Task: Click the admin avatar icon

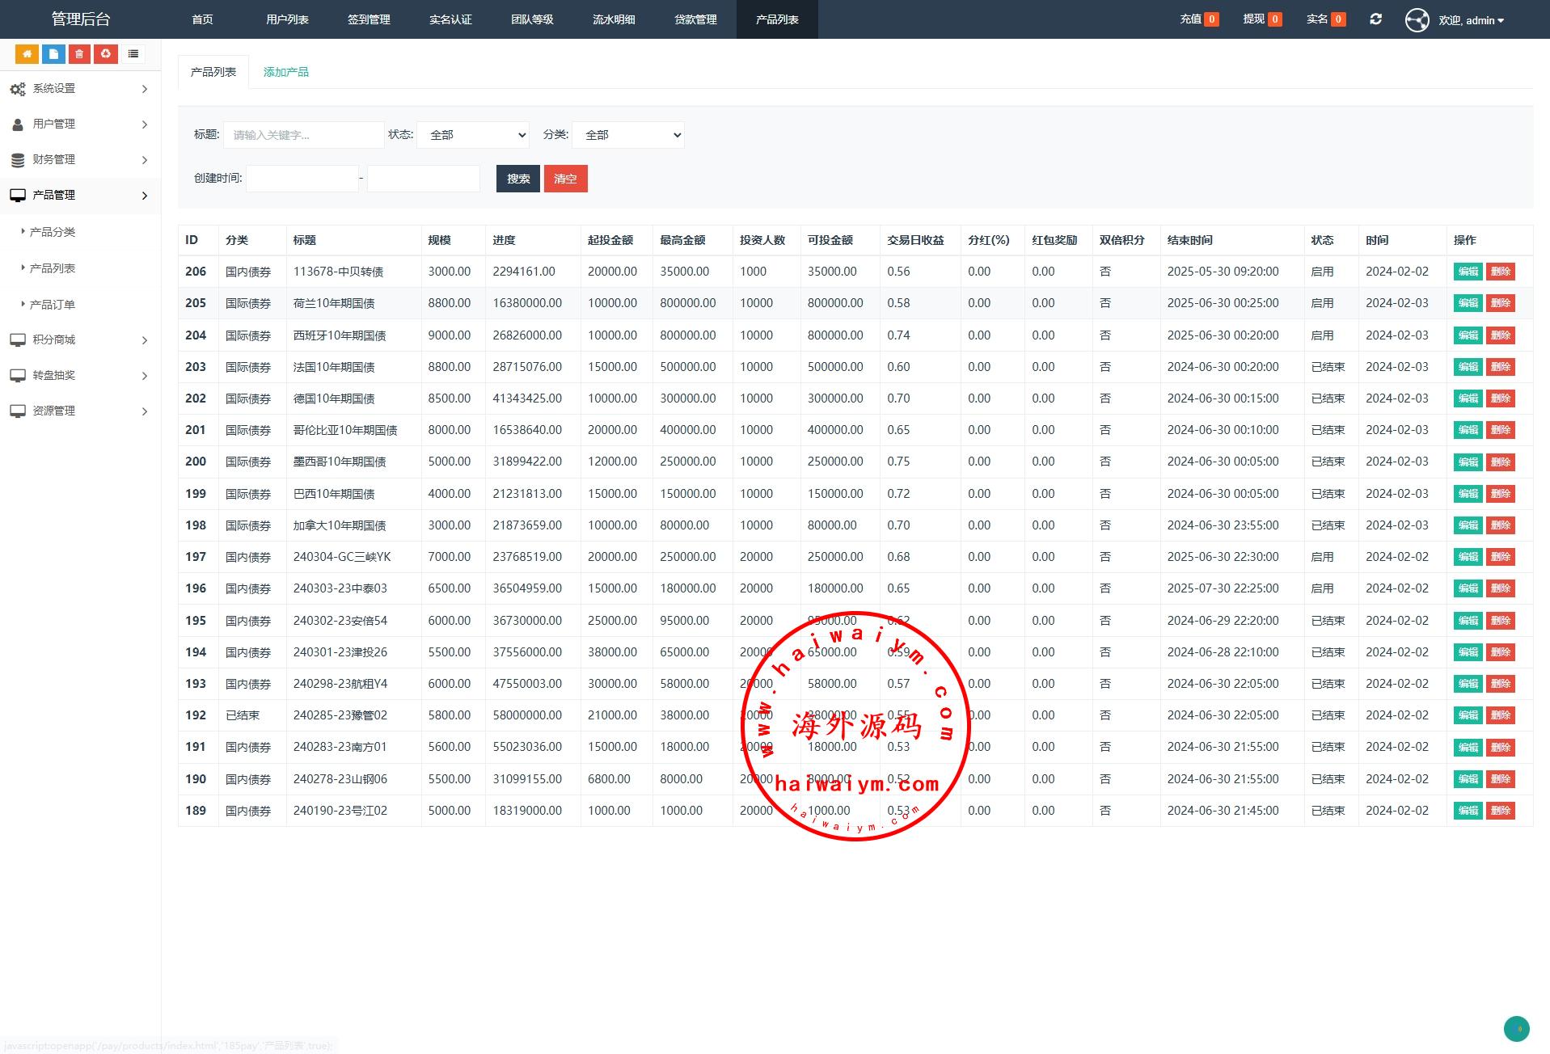Action: pyautogui.click(x=1417, y=20)
